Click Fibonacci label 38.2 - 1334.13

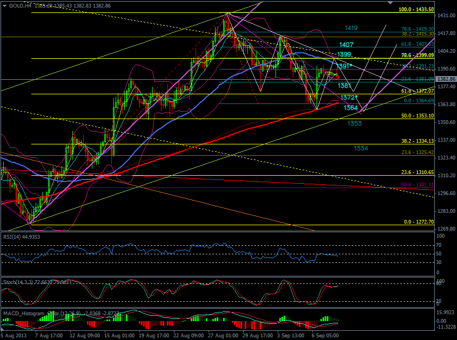point(418,141)
